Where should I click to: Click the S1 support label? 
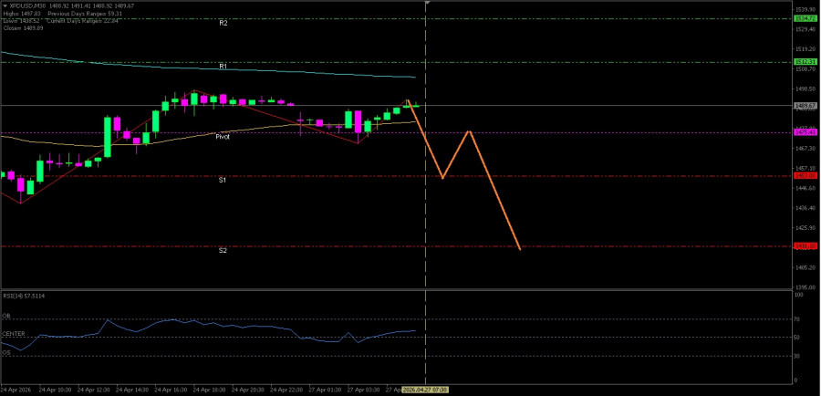[x=223, y=181]
